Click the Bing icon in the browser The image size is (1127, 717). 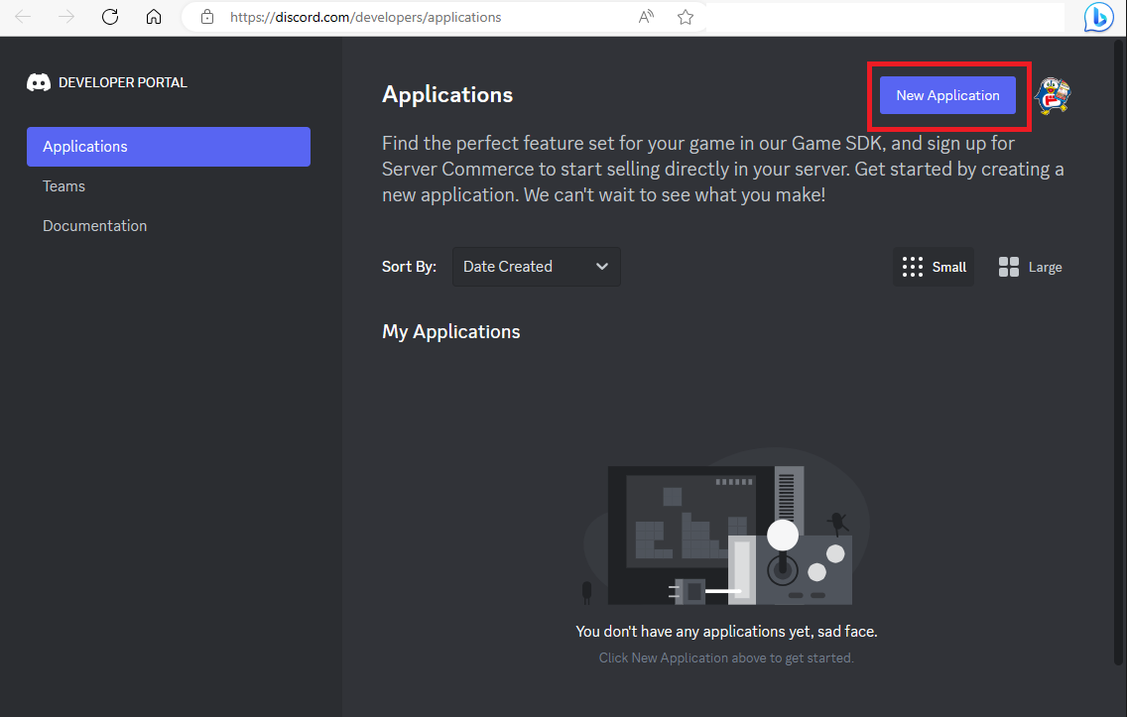[1097, 17]
